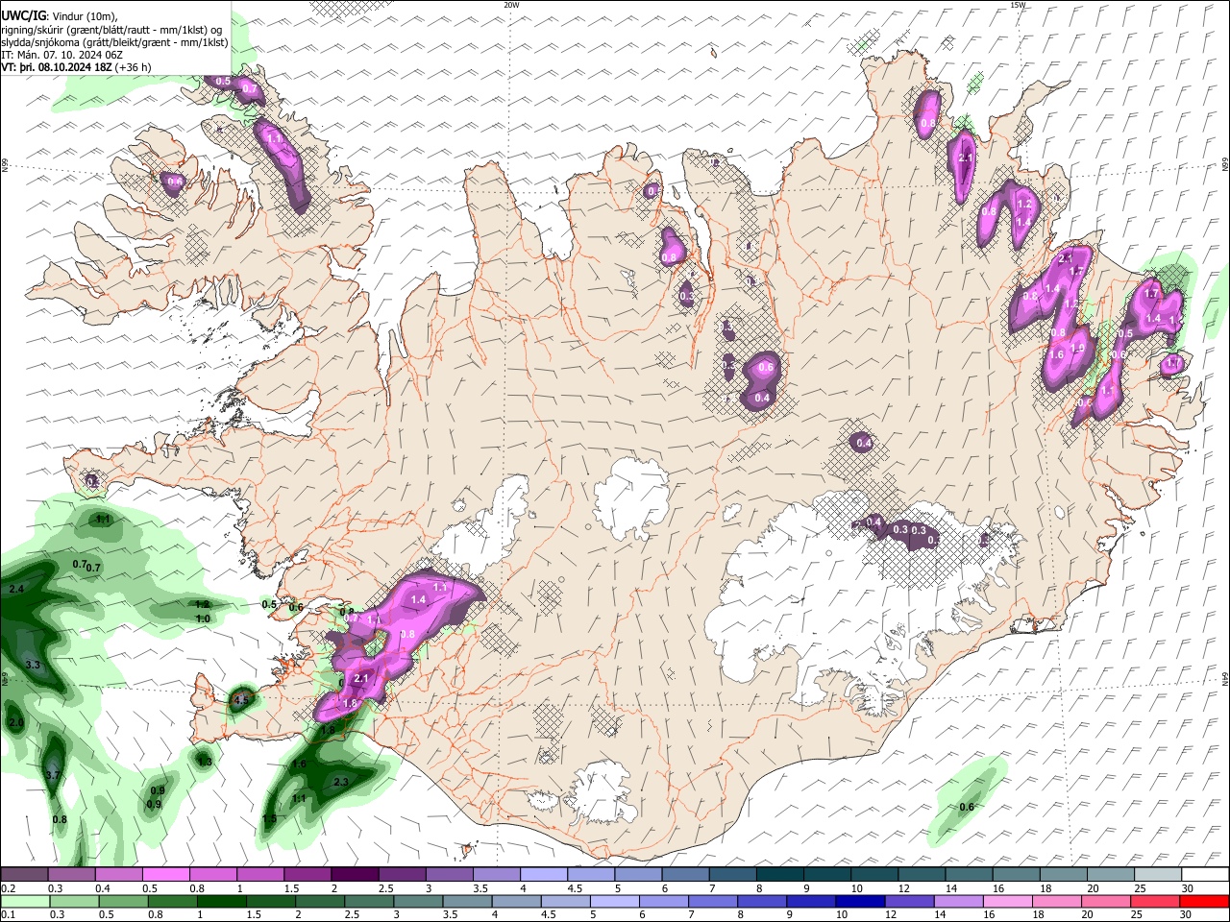The width and height of the screenshot is (1230, 922).
Task: Click the 3.3 rain value over the sea
Action: click(33, 665)
